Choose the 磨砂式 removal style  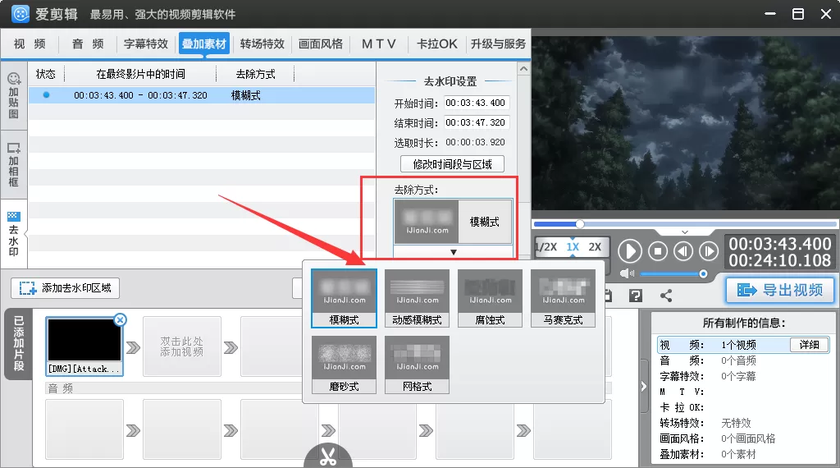click(x=344, y=365)
